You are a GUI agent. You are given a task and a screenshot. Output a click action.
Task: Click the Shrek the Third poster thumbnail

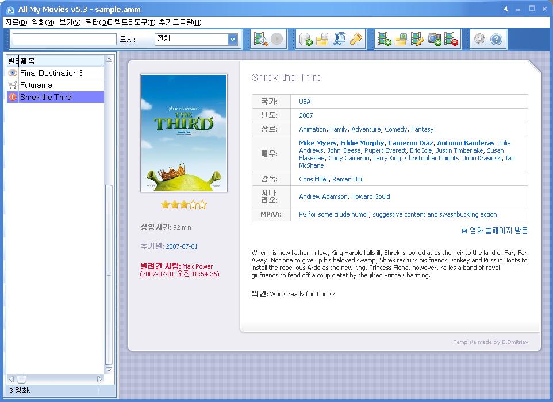pos(184,133)
